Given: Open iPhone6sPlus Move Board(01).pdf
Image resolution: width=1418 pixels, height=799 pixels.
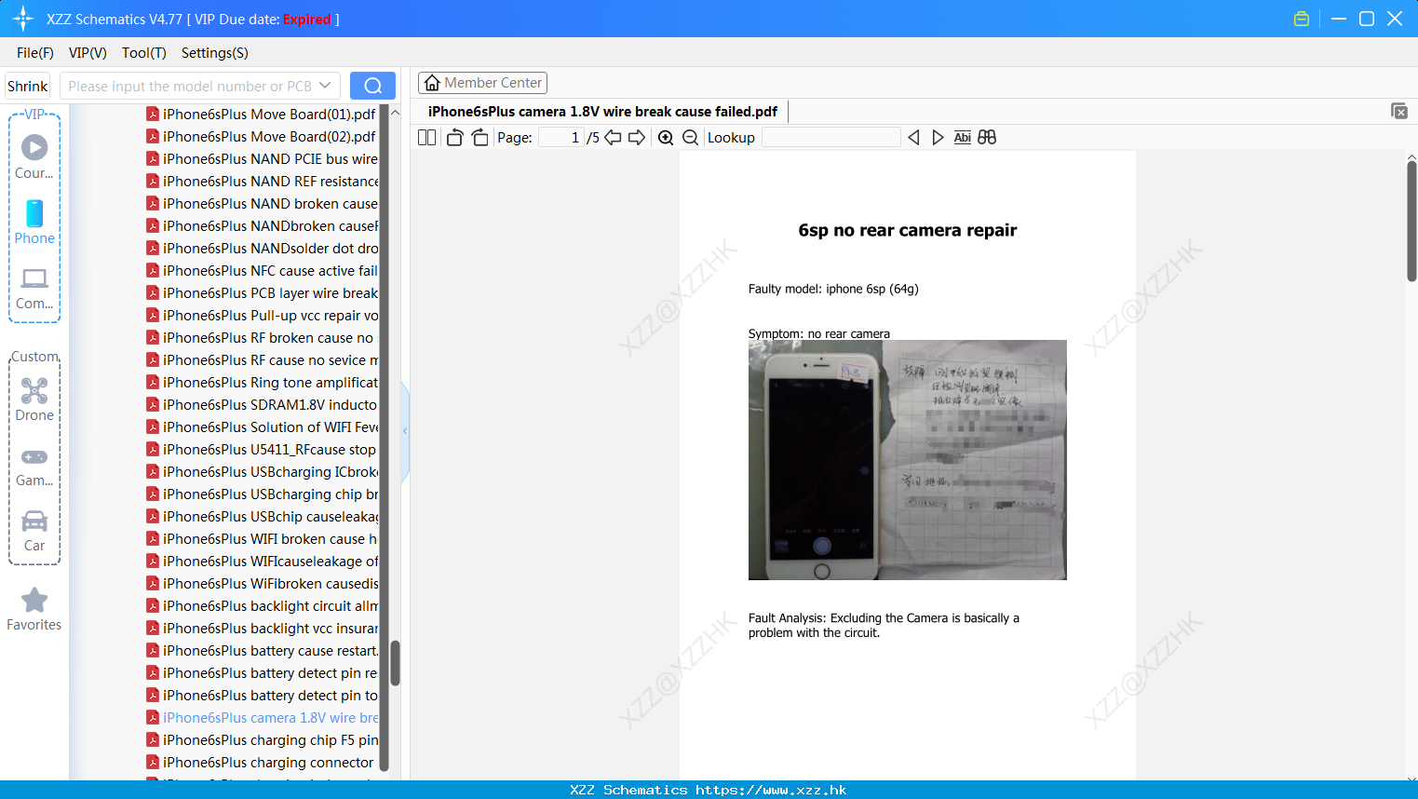Looking at the screenshot, I should point(261,115).
